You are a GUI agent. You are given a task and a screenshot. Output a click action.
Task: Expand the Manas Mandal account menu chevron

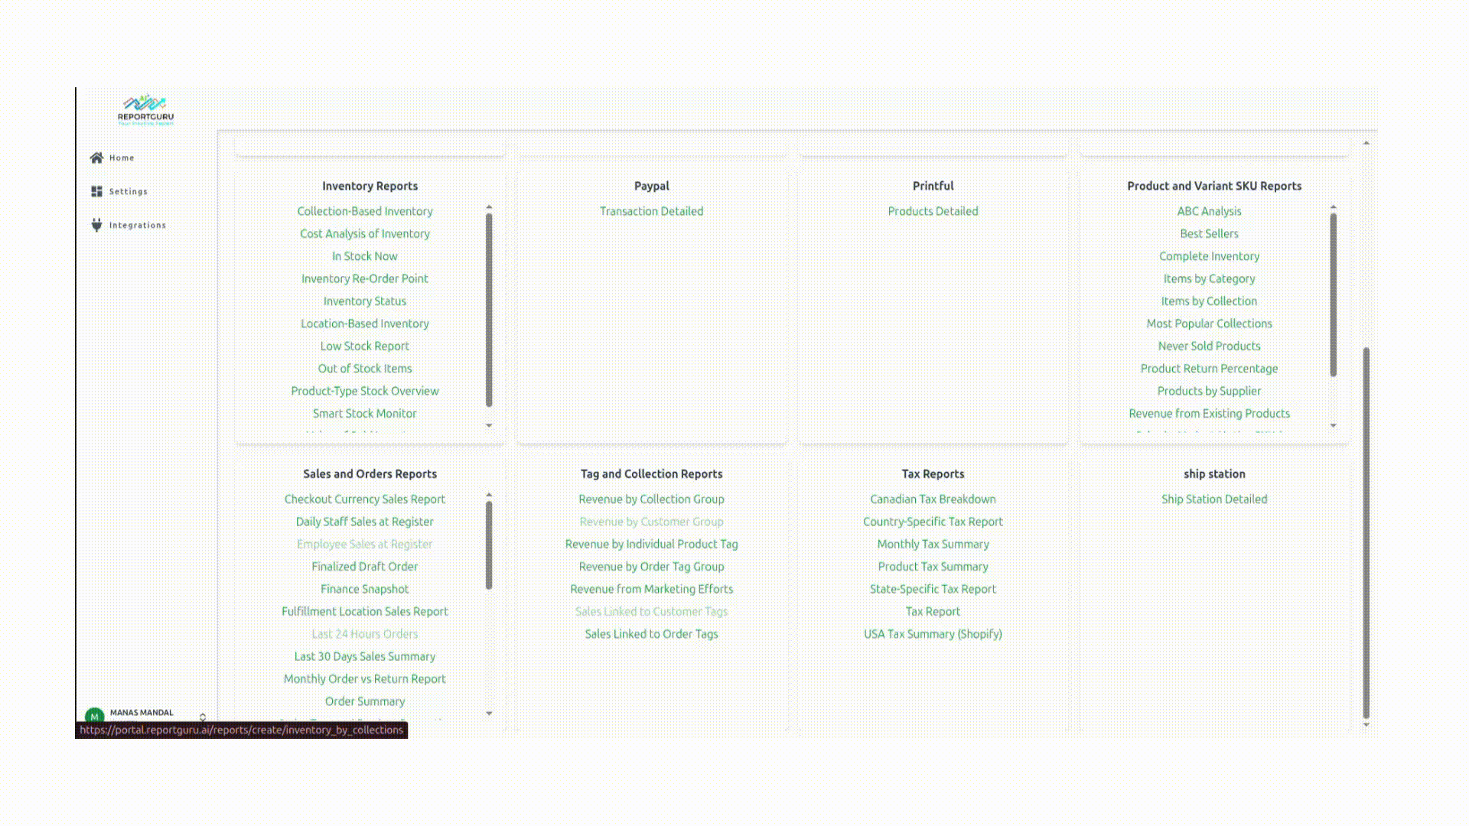click(203, 717)
